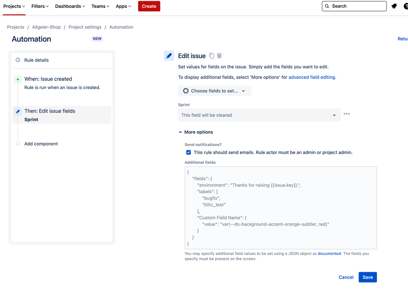This screenshot has height=293, width=408.
Task: Click the ellipsis beside the Sprint field
Action: pos(346,114)
